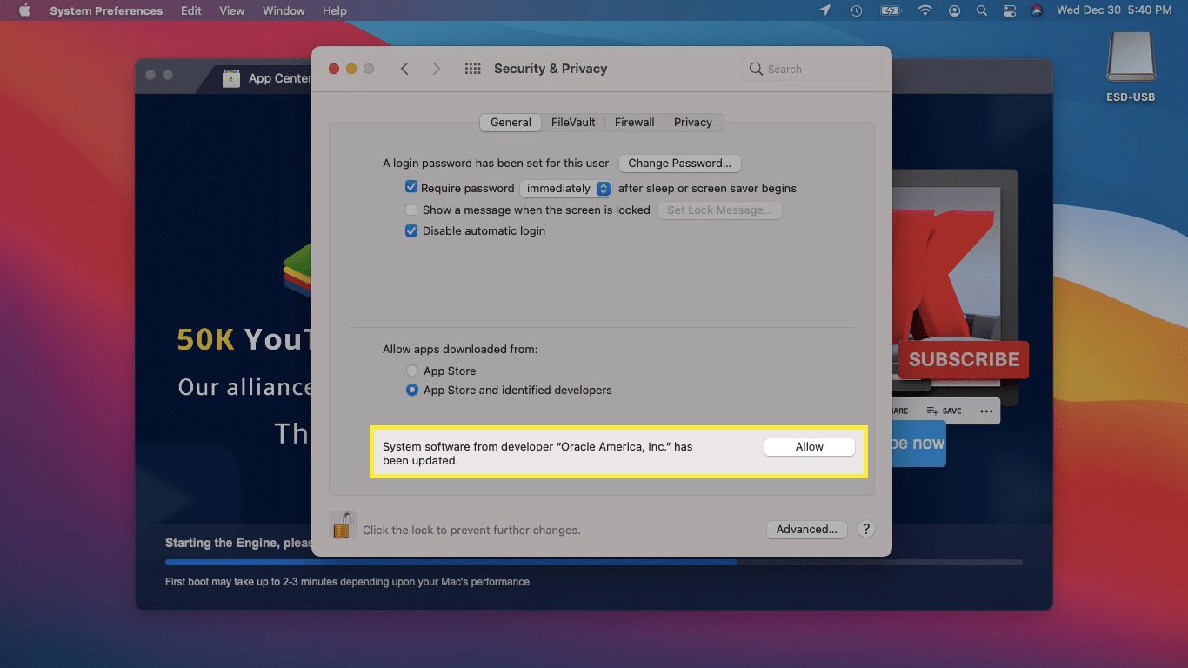Toggle Require password checkbox

[411, 187]
